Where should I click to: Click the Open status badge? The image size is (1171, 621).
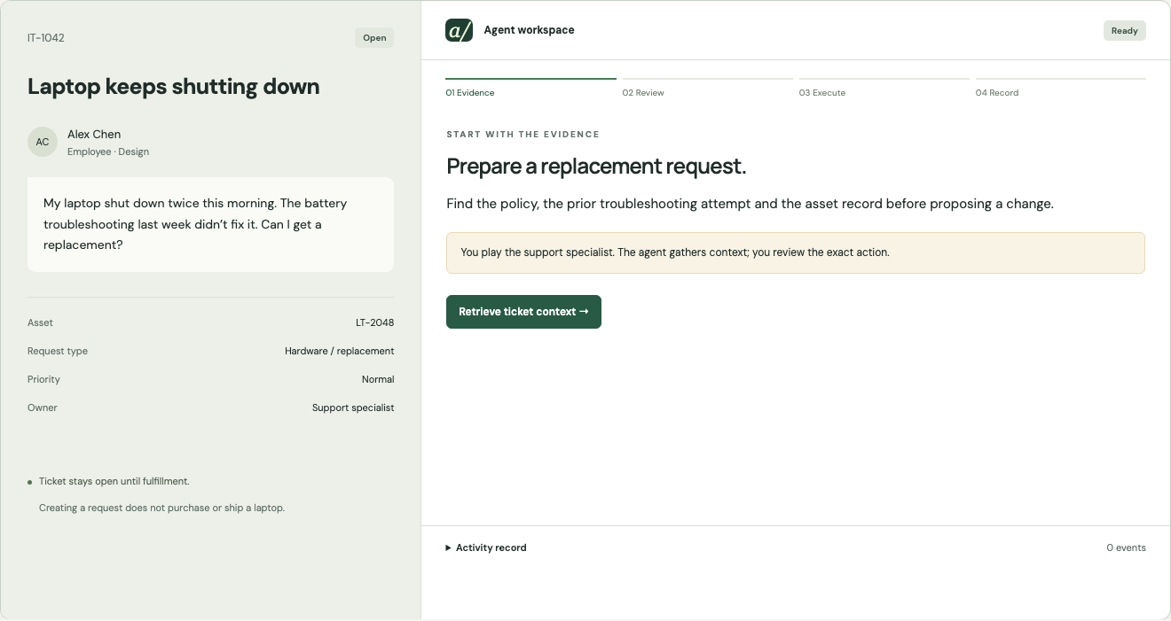[374, 38]
